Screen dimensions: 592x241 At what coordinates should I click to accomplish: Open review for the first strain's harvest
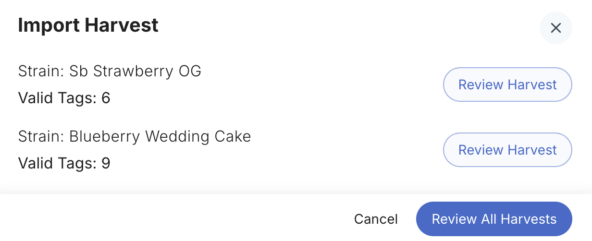[507, 84]
